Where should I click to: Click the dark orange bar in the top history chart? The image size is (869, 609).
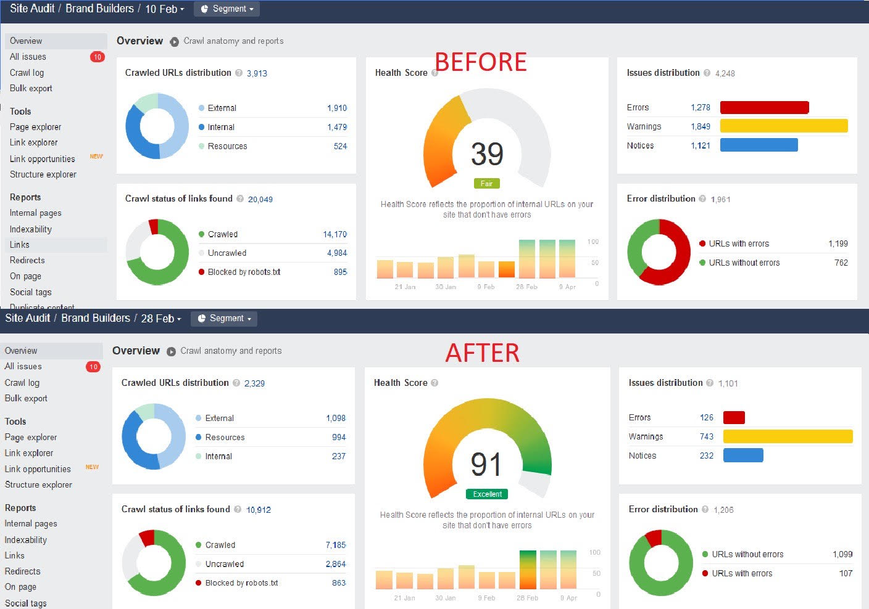[x=507, y=269]
